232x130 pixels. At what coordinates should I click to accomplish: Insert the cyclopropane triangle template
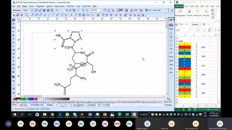click(171, 33)
